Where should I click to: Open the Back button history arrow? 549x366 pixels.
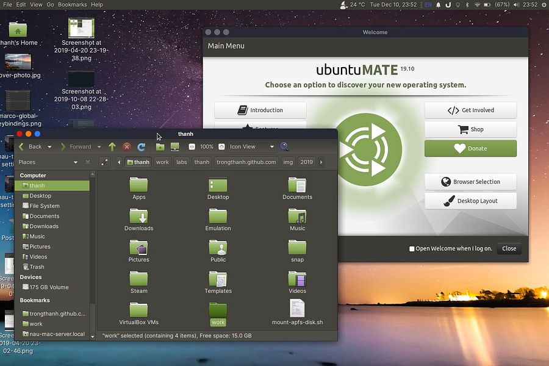[x=49, y=146]
